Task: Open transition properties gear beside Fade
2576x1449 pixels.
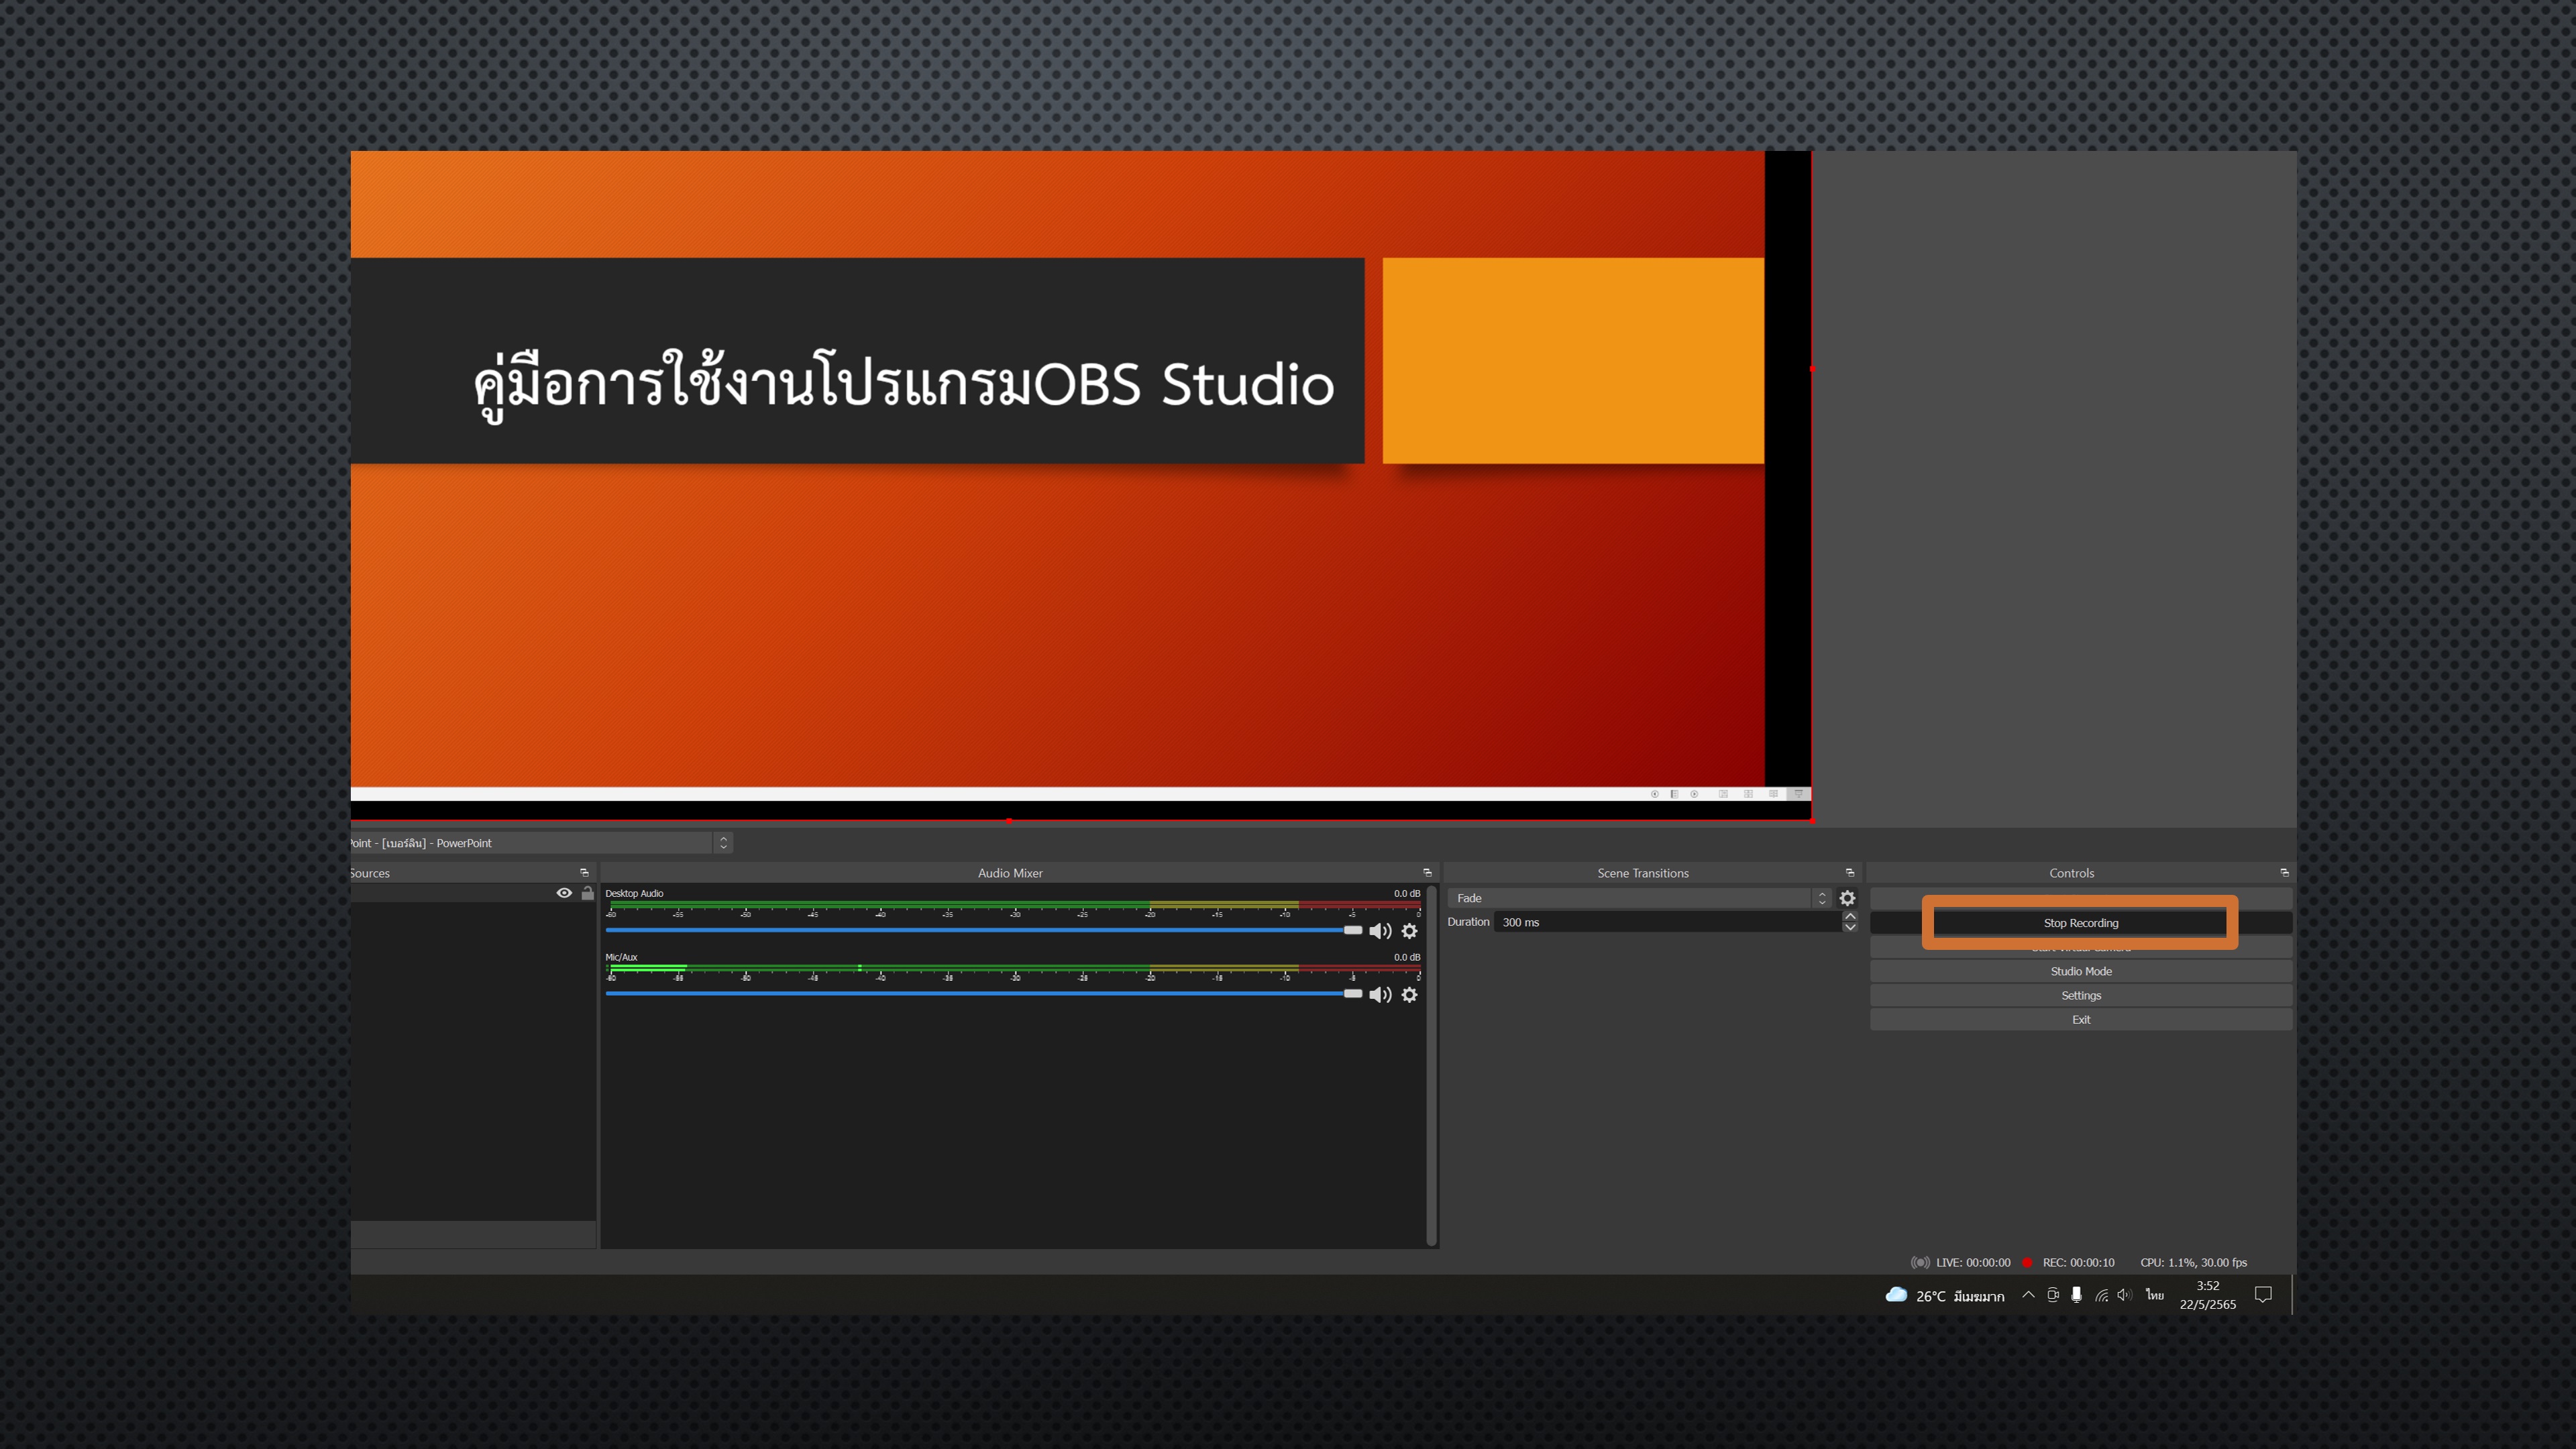Action: 1847,898
